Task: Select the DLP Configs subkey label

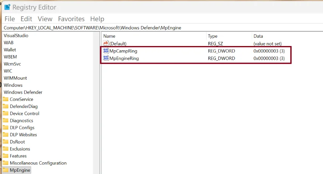Action: (x=22, y=128)
